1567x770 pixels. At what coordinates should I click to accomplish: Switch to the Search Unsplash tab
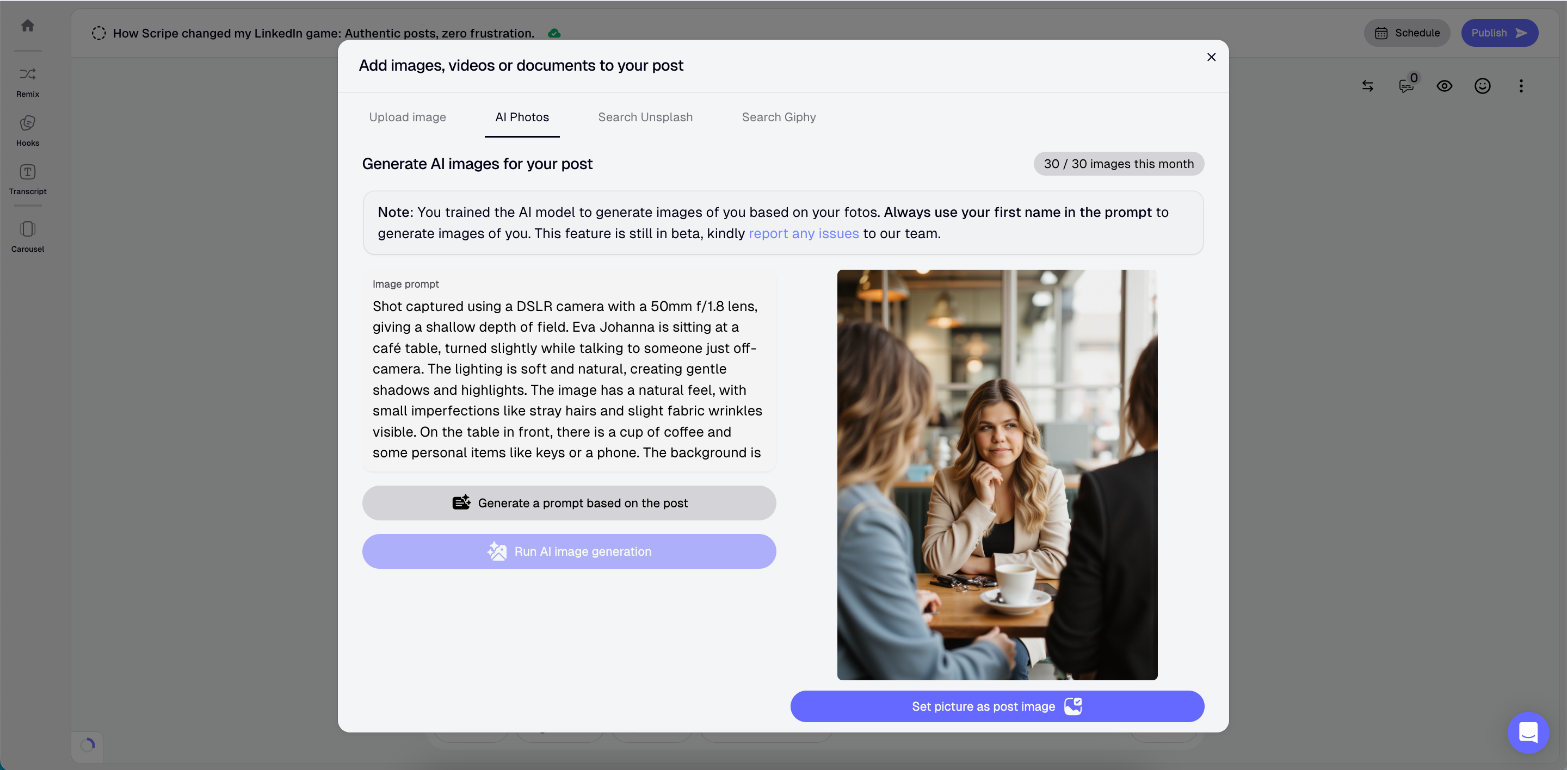645,117
